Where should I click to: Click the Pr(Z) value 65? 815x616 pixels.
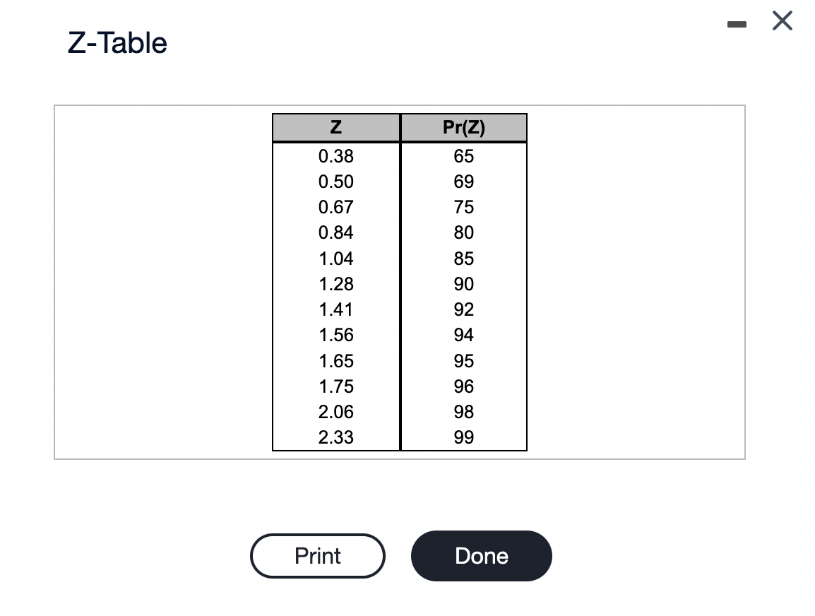pos(463,156)
